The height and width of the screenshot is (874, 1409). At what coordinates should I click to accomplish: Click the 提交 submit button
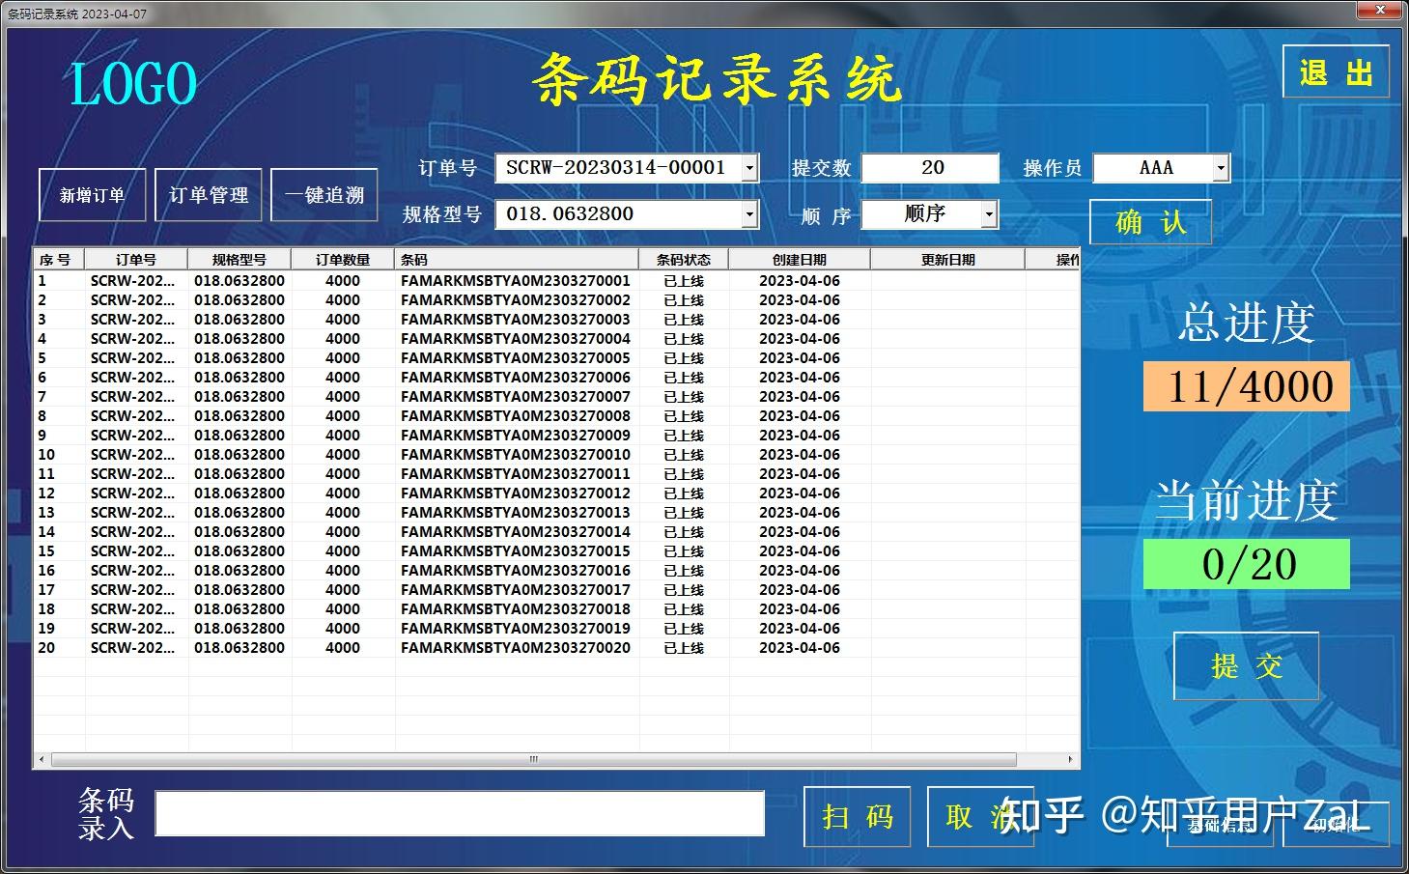(1247, 665)
